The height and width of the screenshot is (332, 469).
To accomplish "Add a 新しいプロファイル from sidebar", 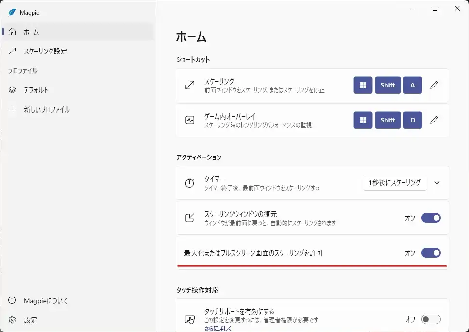I will coord(47,110).
